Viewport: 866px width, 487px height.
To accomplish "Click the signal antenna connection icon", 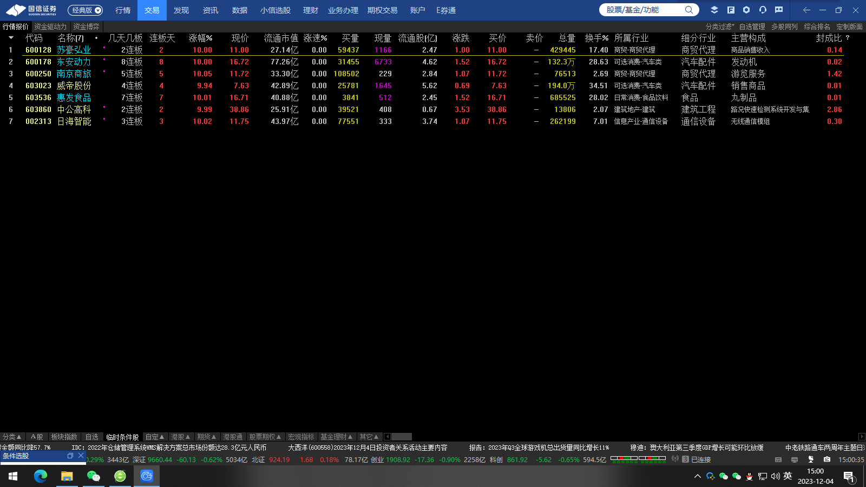I will click(x=675, y=459).
